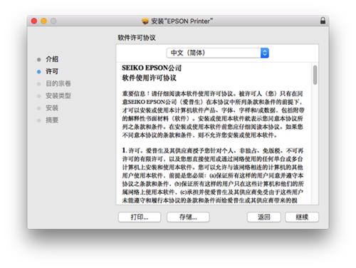
Task: Click the 安装类型 step in sidebar
Action: tap(58, 96)
